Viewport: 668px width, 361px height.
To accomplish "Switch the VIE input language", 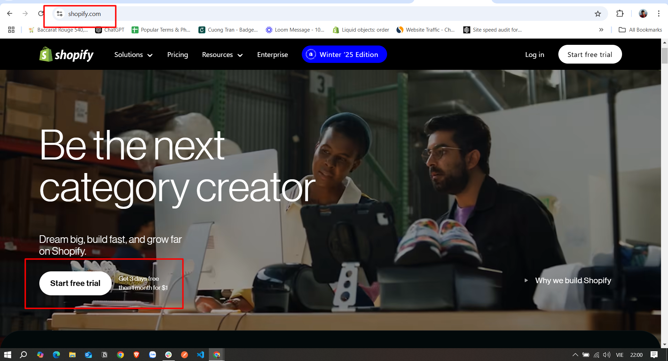I will point(620,355).
